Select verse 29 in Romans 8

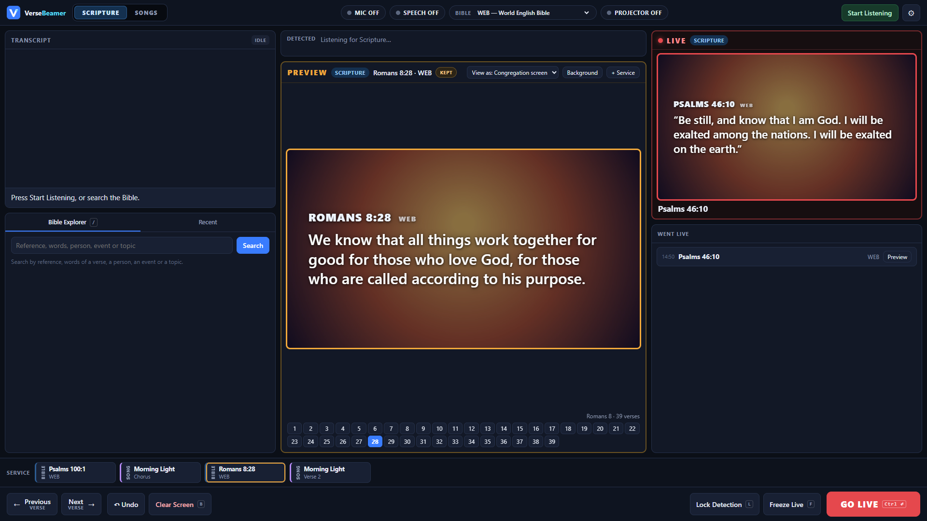pos(391,441)
